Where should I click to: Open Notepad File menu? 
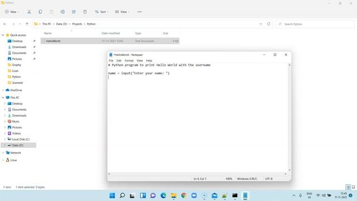click(111, 61)
